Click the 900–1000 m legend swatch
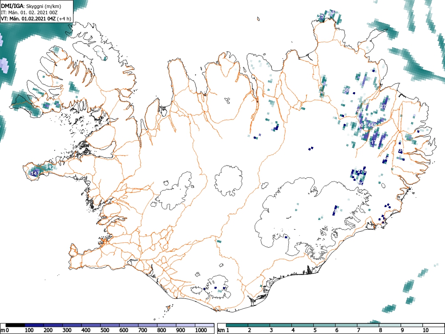445x334 pixels. click(x=186, y=325)
